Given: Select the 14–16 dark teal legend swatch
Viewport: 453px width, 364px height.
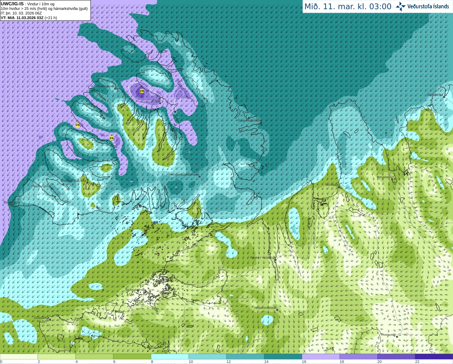Looking at the screenshot, I should pyautogui.click(x=283, y=357).
